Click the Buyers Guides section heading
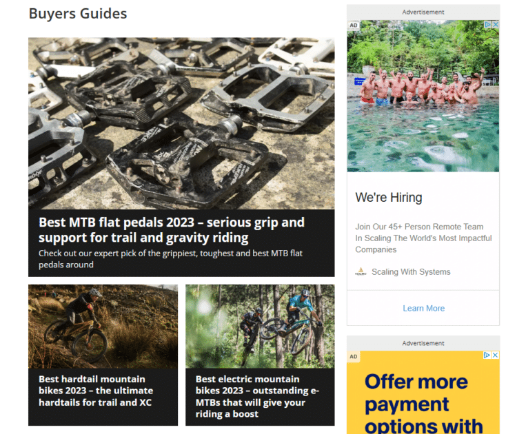The height and width of the screenshot is (434, 517). [x=78, y=14]
